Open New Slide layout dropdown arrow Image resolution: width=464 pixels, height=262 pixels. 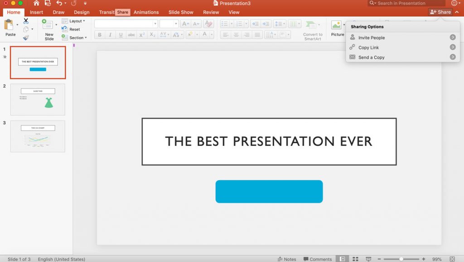coord(56,25)
